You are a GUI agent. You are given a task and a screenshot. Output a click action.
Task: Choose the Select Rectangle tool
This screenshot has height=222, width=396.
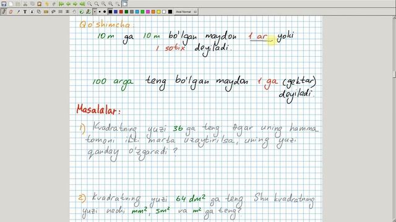[61, 12]
